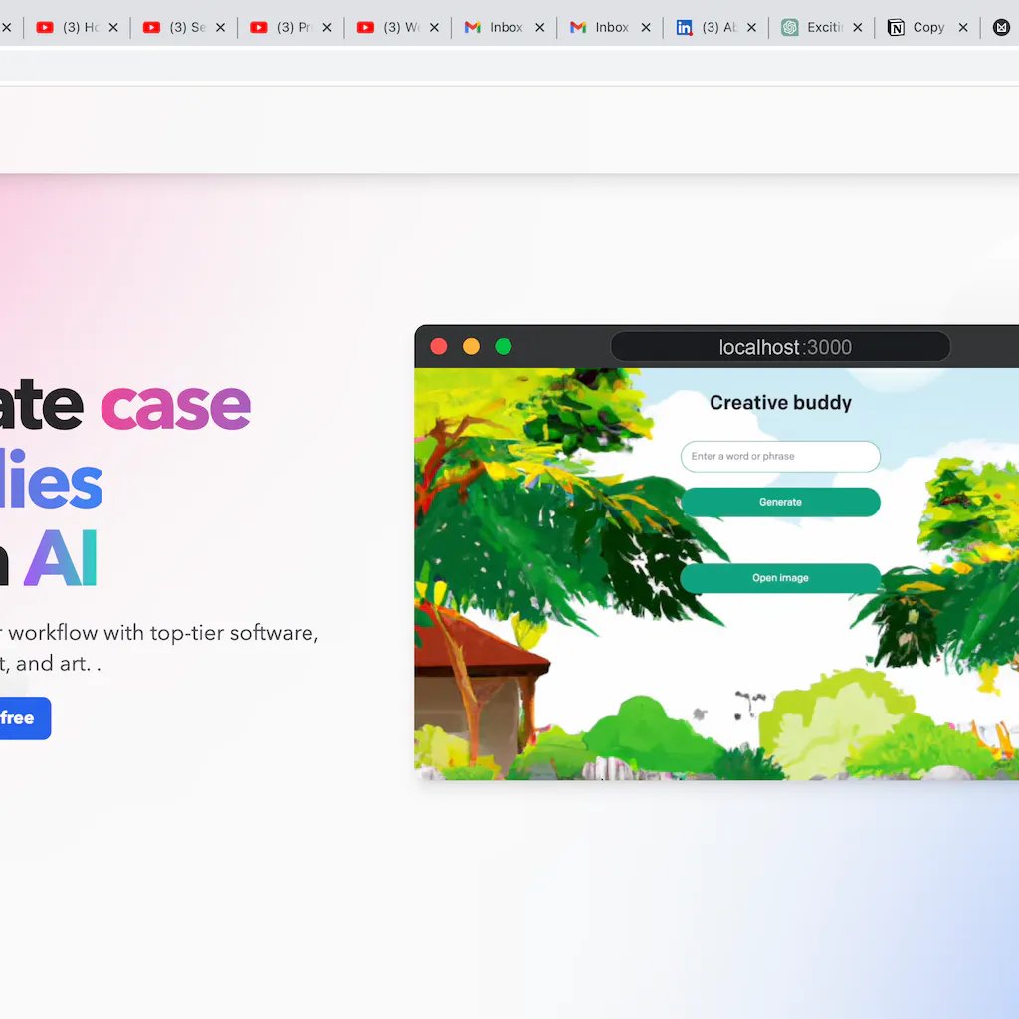Close the Notion "Copy" tab
This screenshot has height=1019, width=1019.
pos(963,28)
